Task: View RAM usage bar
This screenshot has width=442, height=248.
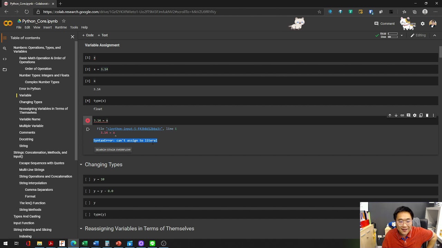Action: tap(393, 34)
